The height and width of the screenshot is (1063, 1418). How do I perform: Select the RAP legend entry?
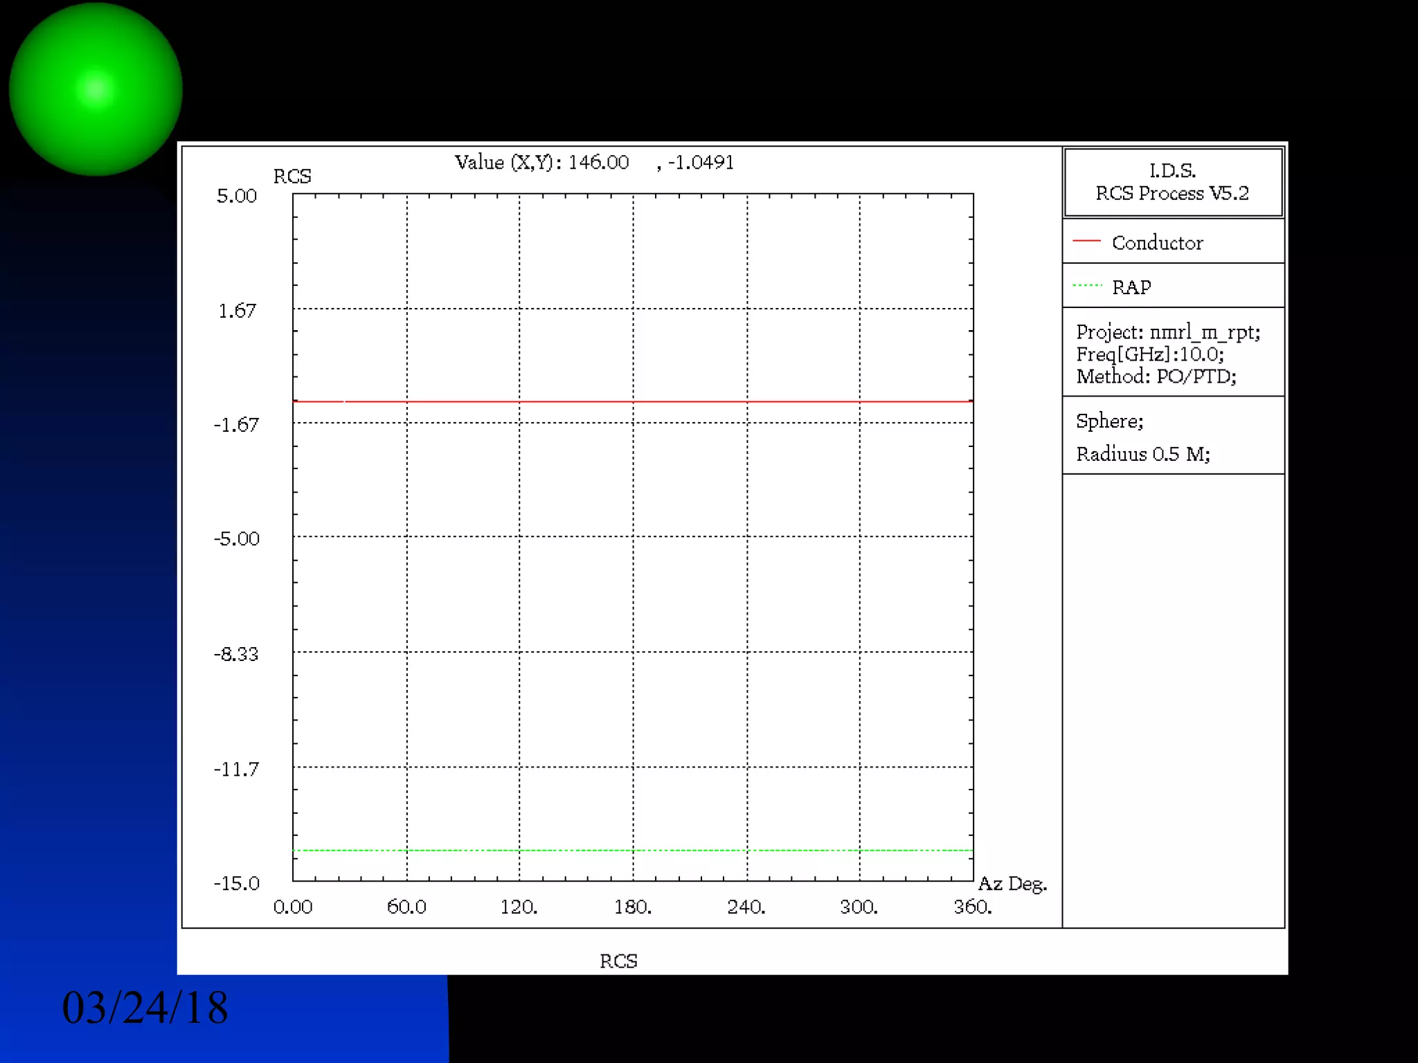1131,287
